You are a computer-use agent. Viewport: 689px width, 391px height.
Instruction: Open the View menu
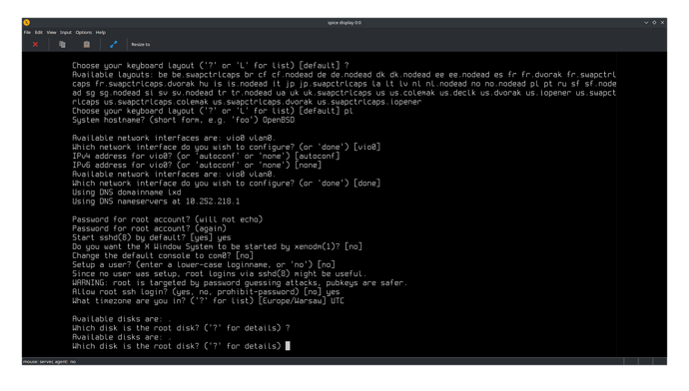click(51, 33)
